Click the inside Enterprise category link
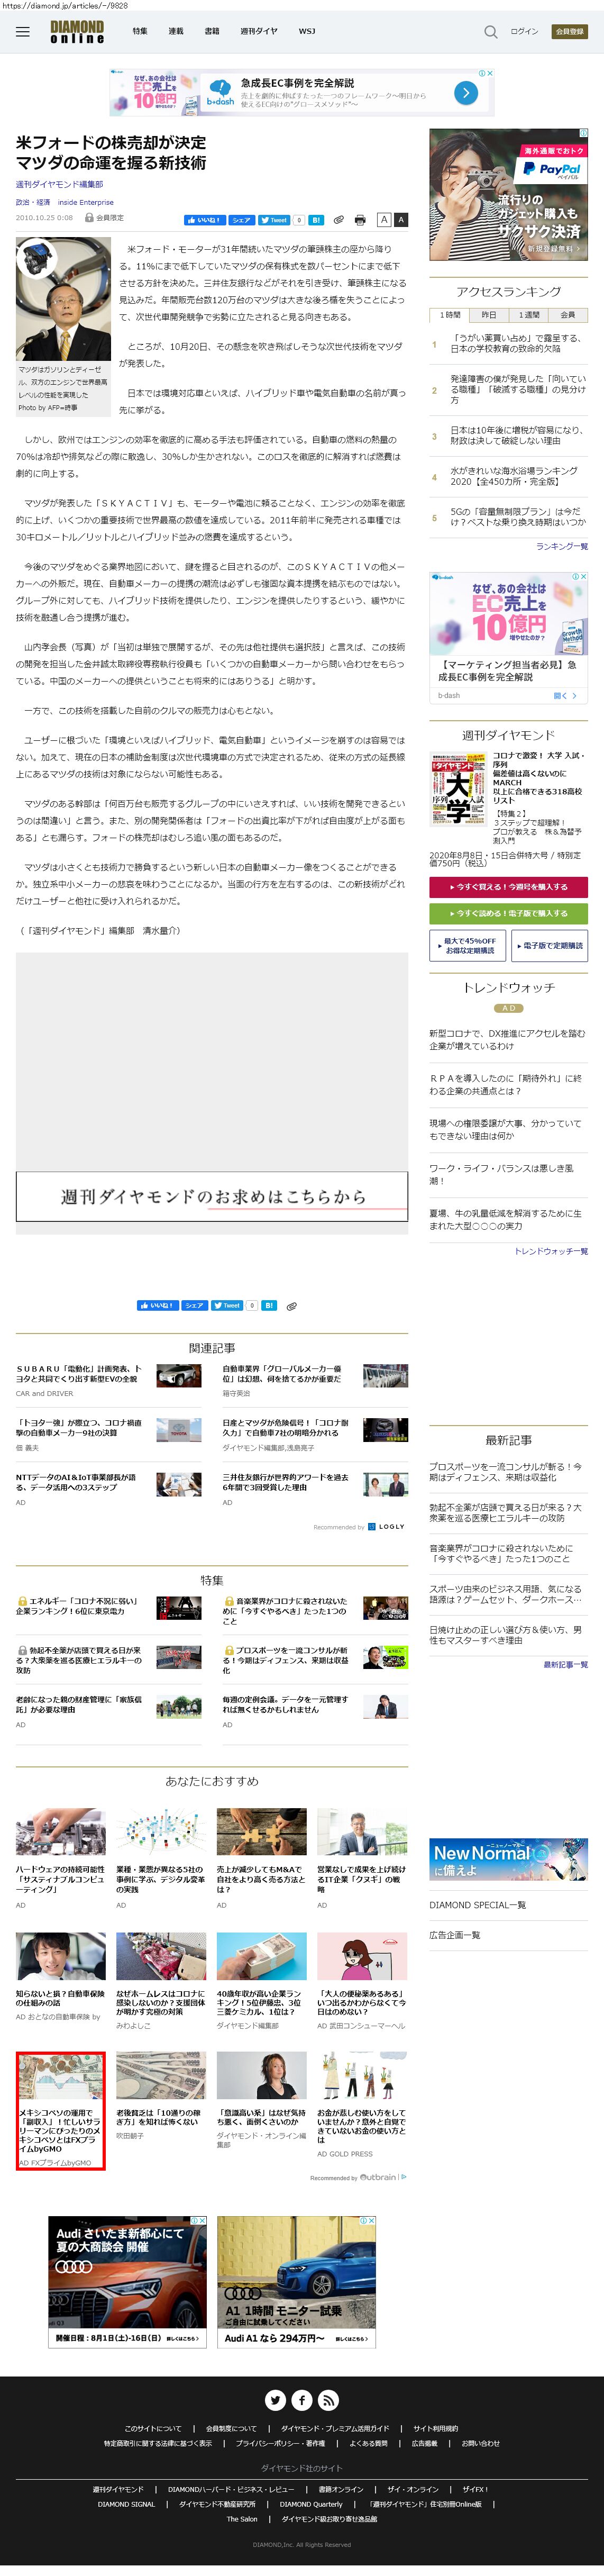604x2576 pixels. [86, 202]
